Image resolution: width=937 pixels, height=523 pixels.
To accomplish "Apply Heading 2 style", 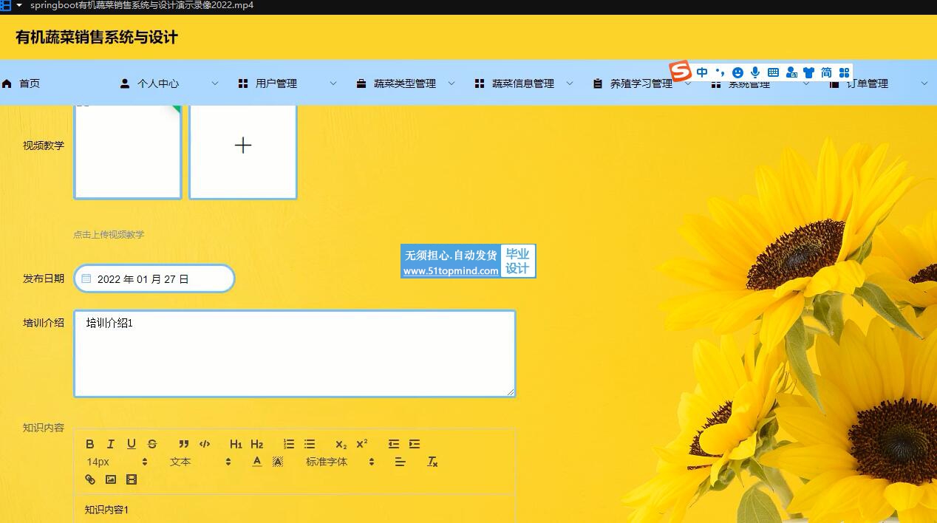I will coord(256,444).
